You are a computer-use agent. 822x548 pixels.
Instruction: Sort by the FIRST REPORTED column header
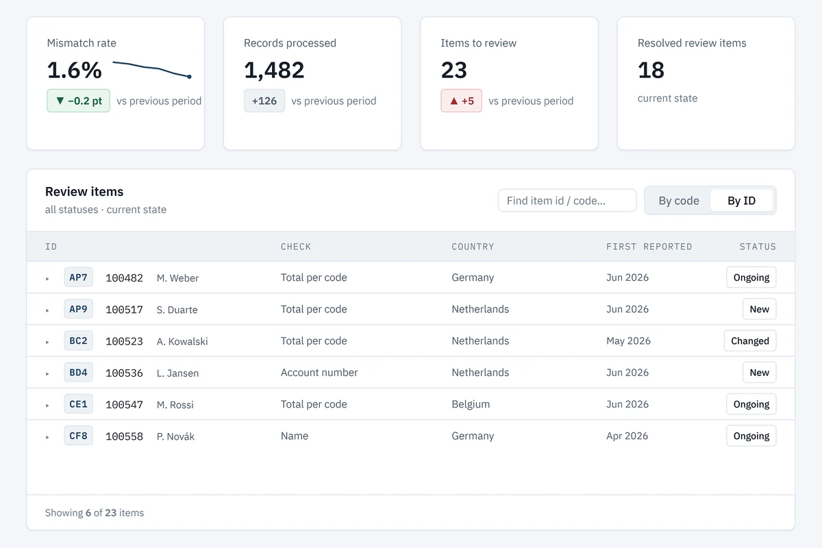point(649,247)
